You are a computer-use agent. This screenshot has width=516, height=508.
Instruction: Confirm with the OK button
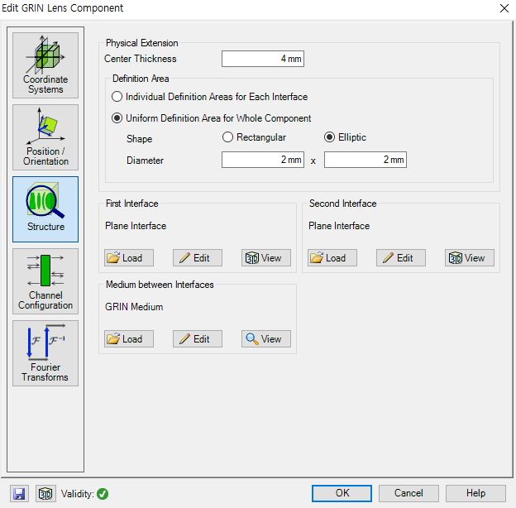(x=342, y=493)
